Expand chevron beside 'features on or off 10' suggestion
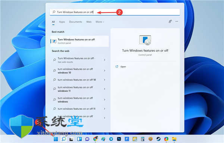Image resolution: width=224 pixels, height=143 pixels. click(x=105, y=80)
